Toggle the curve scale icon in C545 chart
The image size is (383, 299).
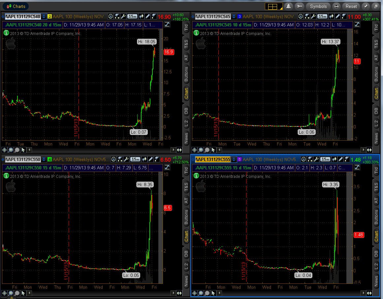click(x=357, y=24)
